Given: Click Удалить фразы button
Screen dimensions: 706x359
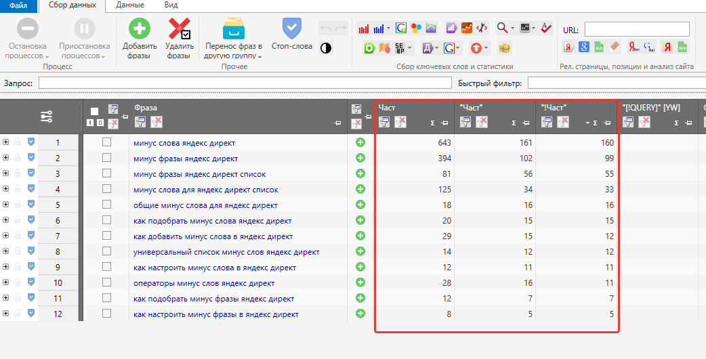Looking at the screenshot, I should tap(179, 39).
